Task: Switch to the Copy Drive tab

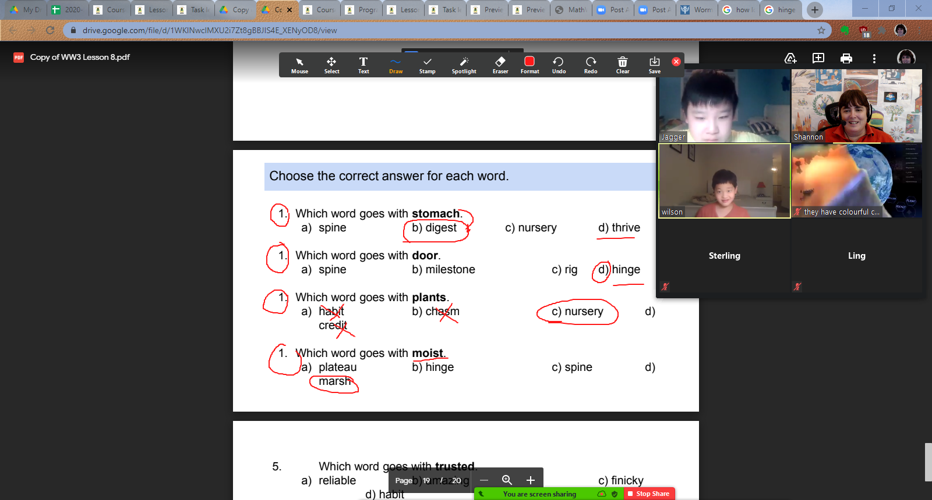Action: coord(235,9)
